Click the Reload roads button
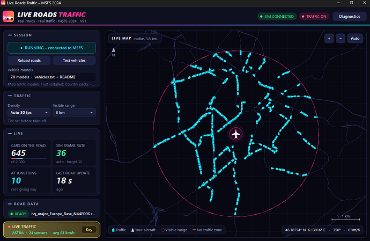370x241 pixels. [x=29, y=61]
